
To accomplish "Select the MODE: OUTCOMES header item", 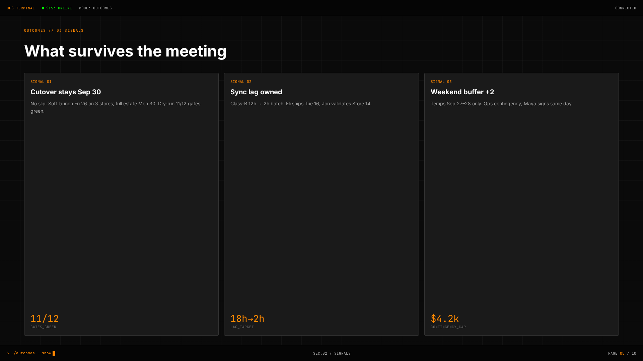I will click(95, 8).
